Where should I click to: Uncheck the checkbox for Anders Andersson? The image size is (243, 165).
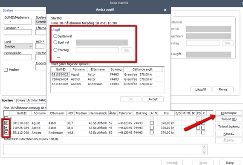[6, 133]
